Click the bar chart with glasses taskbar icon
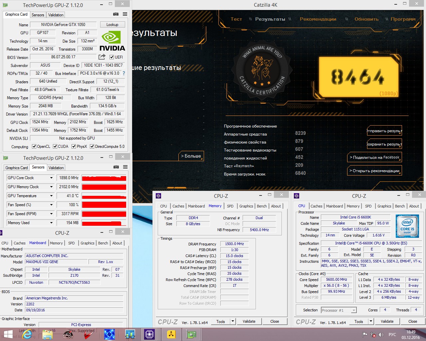Image resolution: width=426 pixels, height=341 pixels. (x=130, y=334)
